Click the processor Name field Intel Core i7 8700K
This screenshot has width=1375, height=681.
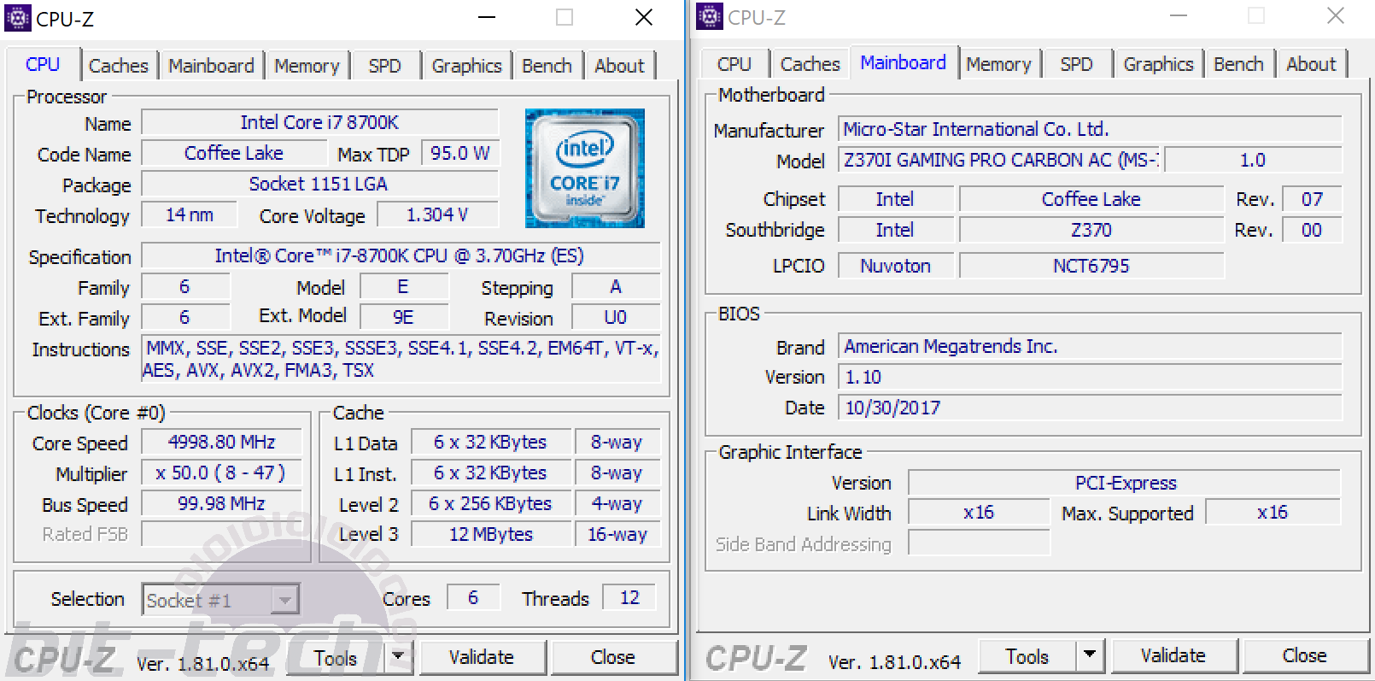pyautogui.click(x=319, y=122)
